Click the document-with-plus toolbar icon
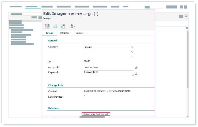 [63, 26]
